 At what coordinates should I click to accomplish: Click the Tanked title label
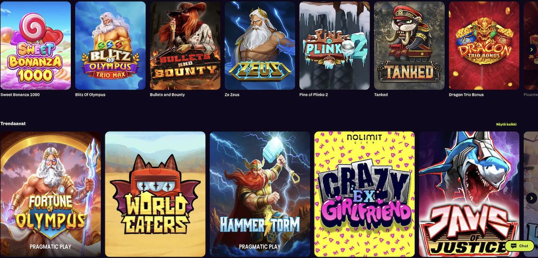point(381,95)
